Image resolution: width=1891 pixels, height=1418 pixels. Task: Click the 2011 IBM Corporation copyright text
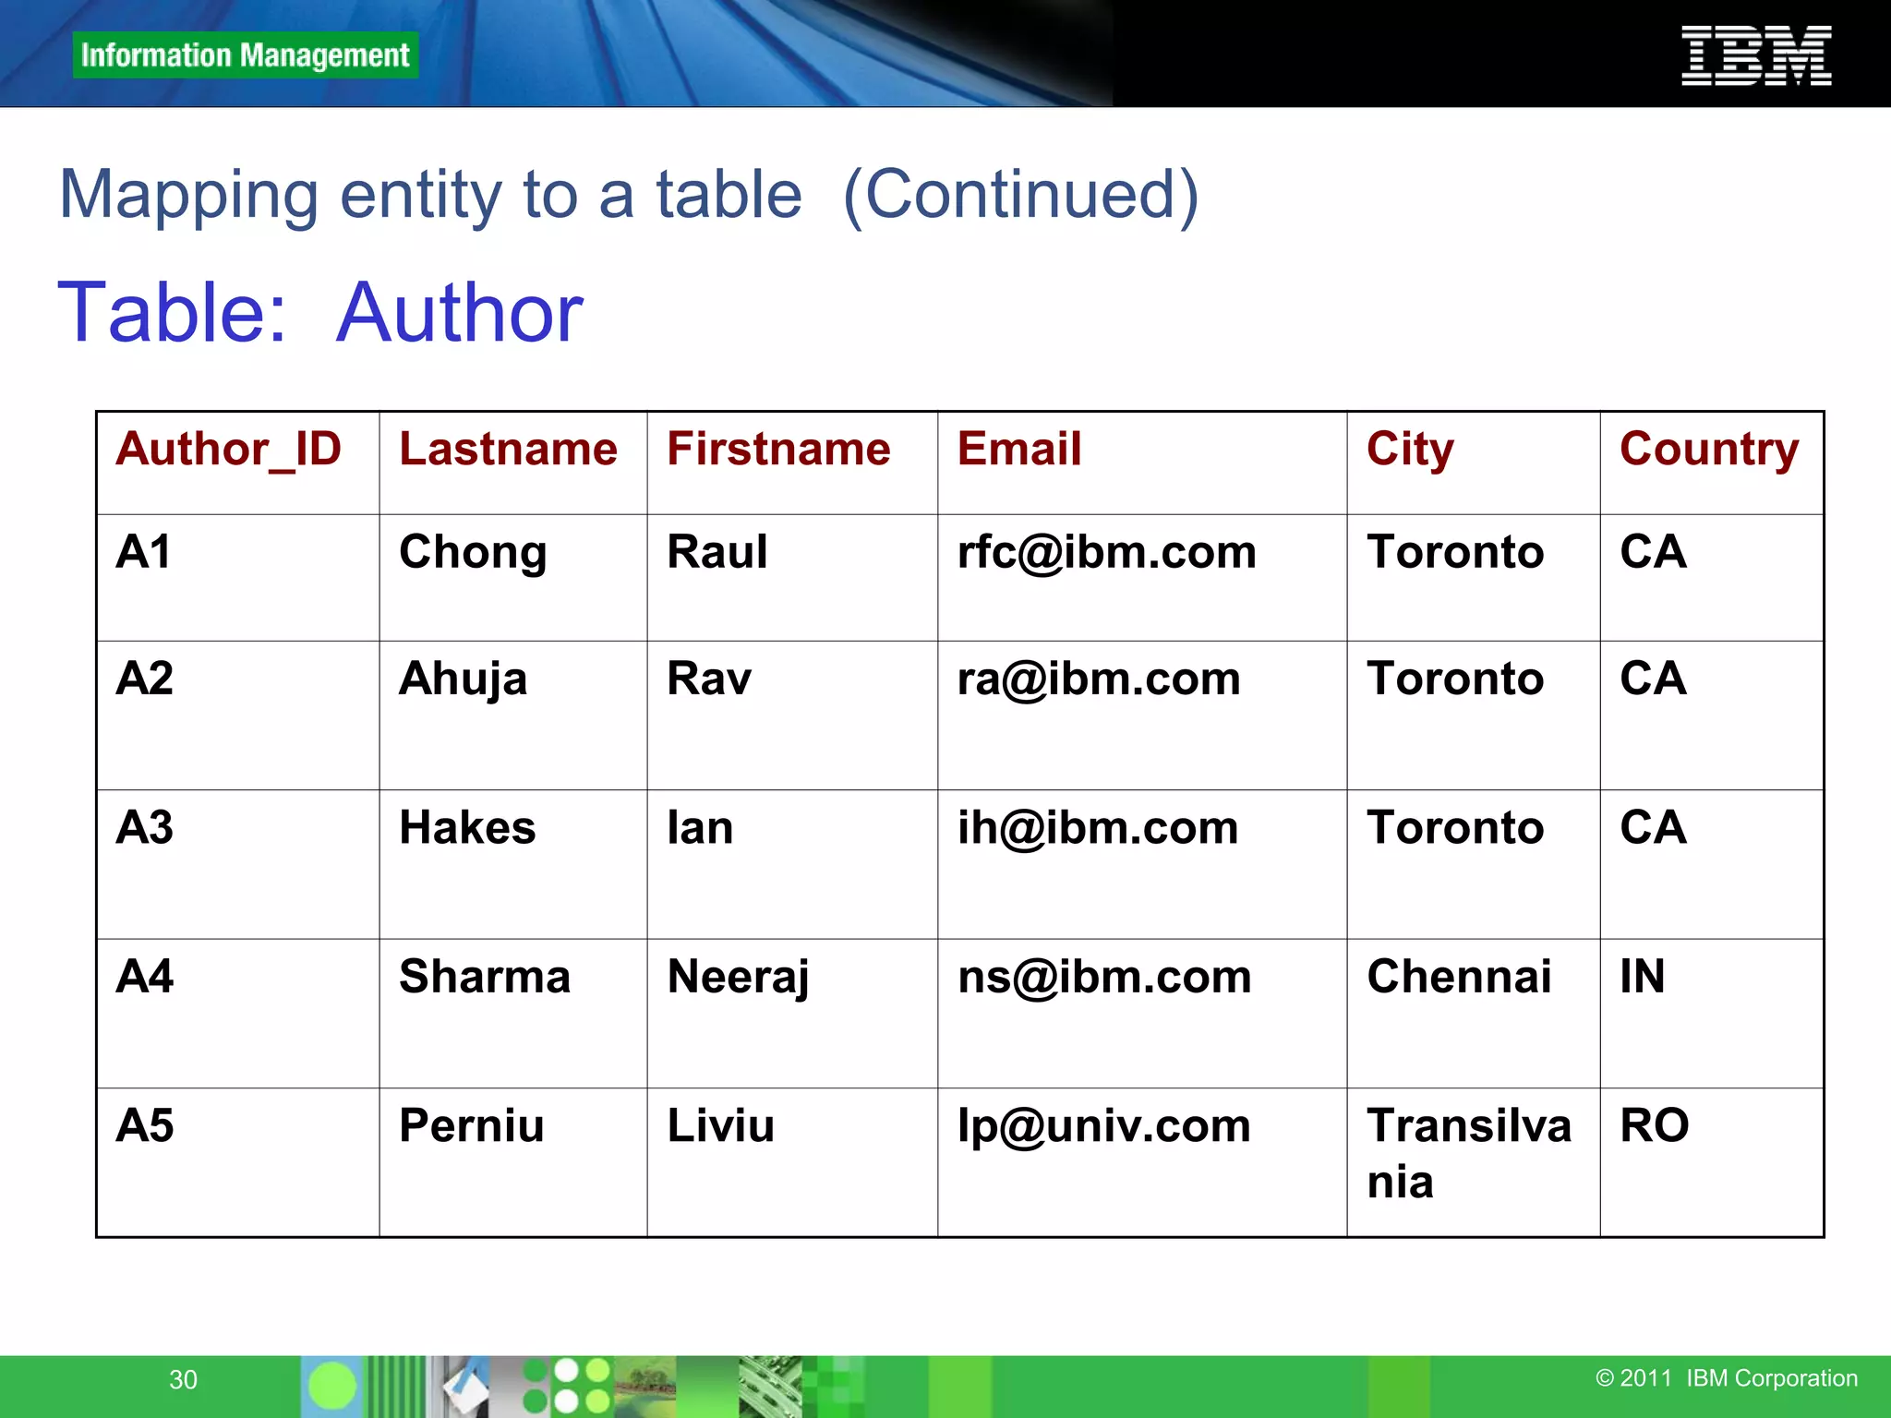pos(1726,1378)
